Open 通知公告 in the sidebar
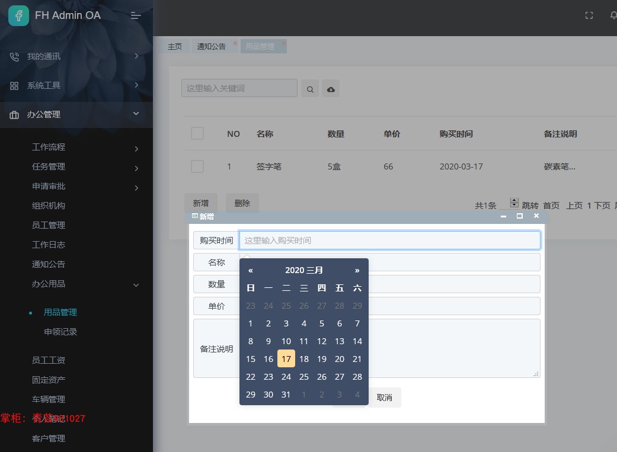This screenshot has width=617, height=452. [49, 264]
